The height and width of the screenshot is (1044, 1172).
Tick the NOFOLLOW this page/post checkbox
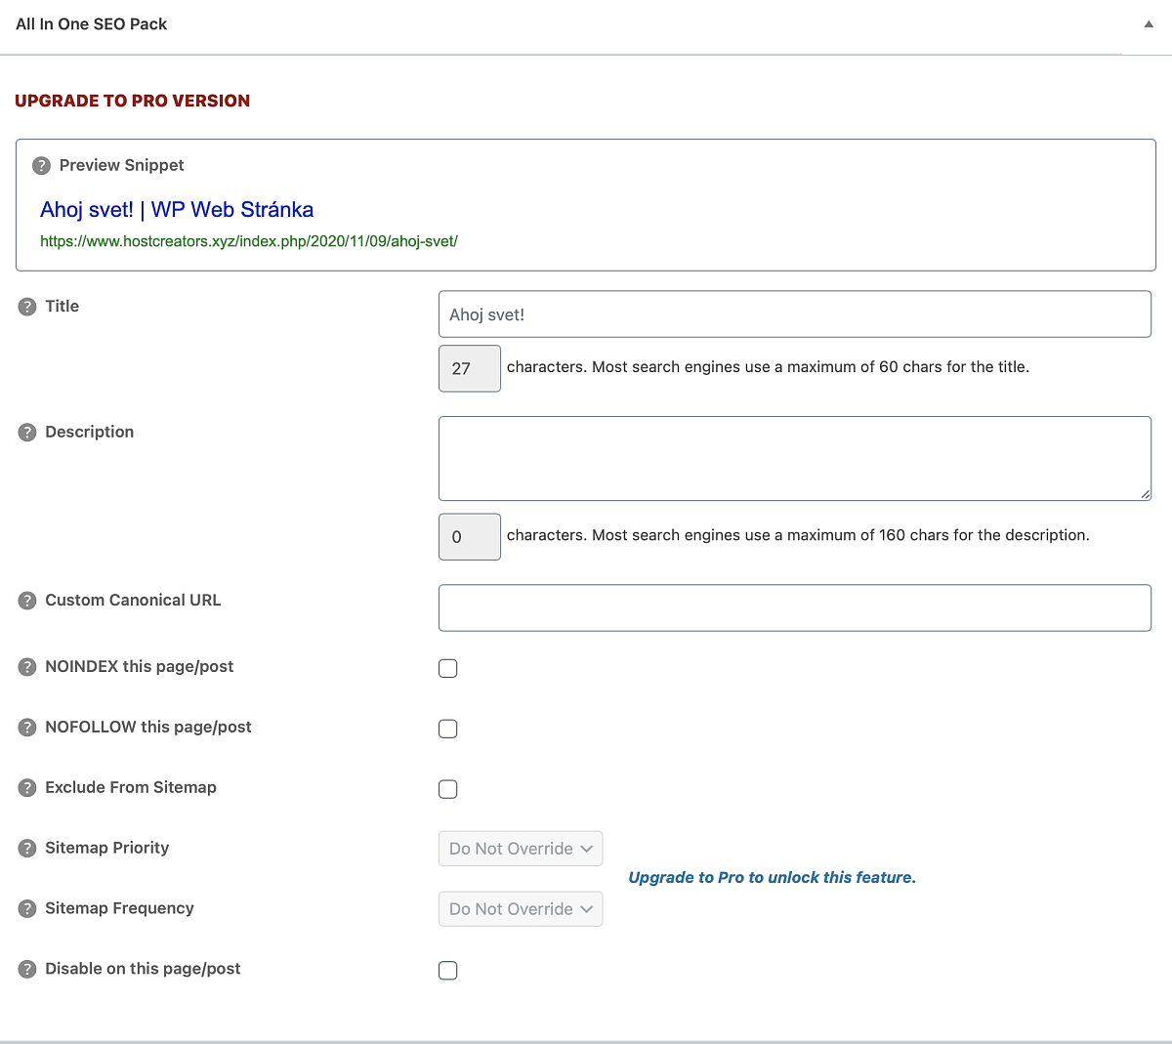448,729
